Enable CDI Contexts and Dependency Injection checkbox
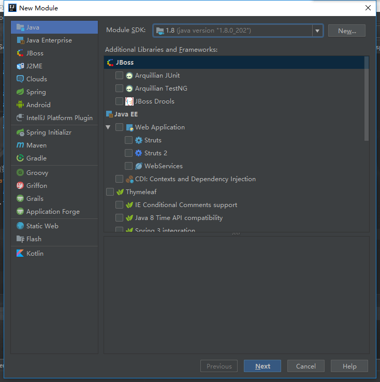Viewport: 380px width, 382px height. [119, 179]
